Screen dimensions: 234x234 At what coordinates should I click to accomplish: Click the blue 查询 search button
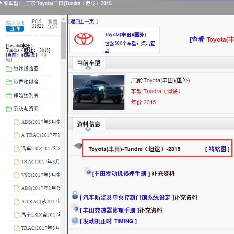[15, 28]
